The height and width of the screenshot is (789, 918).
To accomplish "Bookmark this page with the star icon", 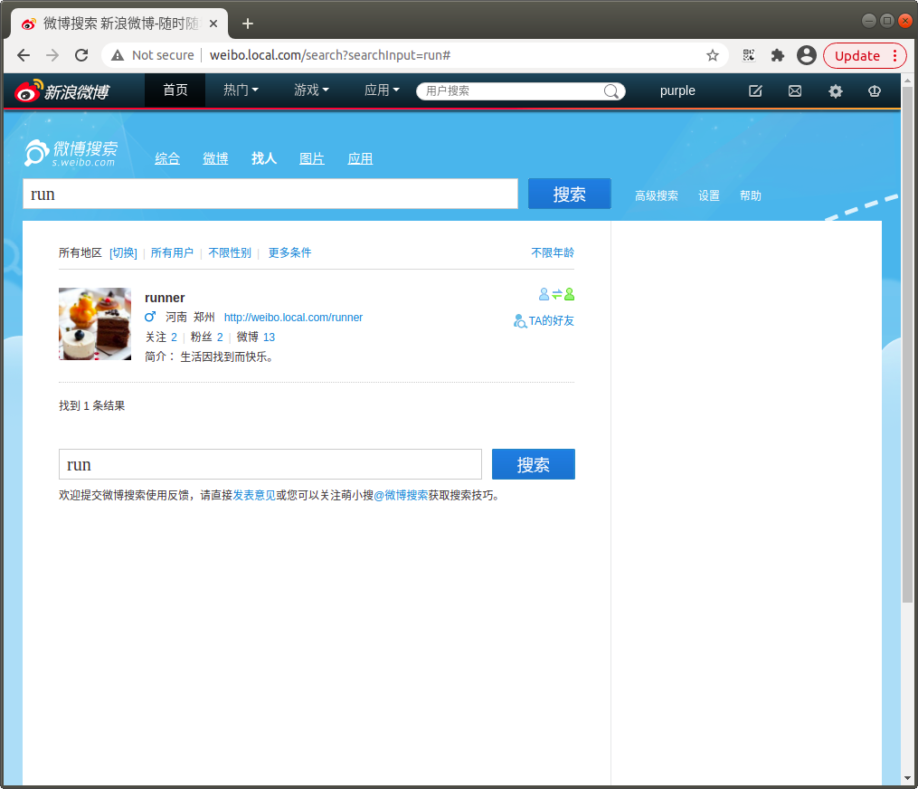I will pyautogui.click(x=712, y=55).
